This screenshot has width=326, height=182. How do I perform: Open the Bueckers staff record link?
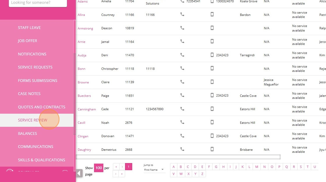(x=84, y=96)
